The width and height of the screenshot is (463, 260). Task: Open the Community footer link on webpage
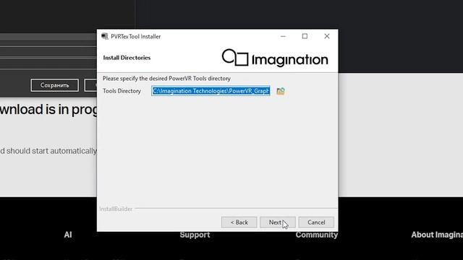[317, 235]
